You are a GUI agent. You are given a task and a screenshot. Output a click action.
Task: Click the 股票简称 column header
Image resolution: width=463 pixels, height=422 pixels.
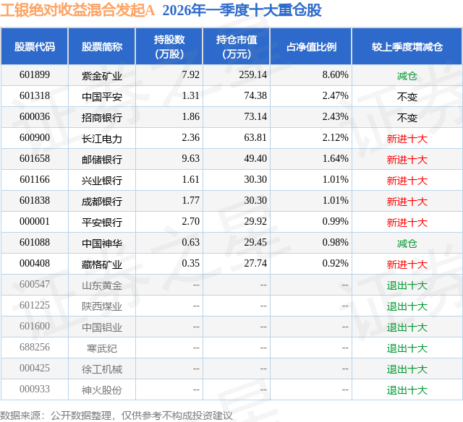click(x=102, y=46)
